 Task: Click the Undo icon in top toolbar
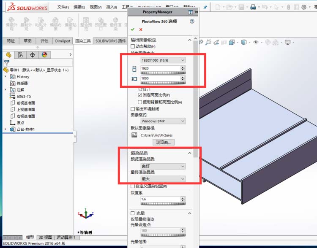click(x=265, y=8)
